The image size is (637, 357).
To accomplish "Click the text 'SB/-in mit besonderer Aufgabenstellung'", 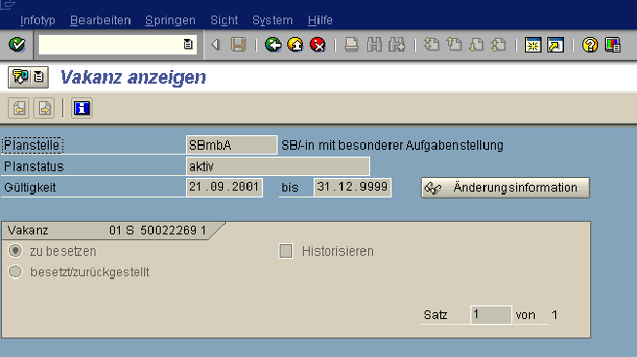I will tap(393, 145).
